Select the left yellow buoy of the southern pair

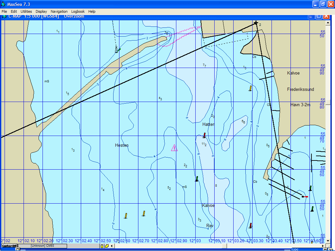[126, 216]
